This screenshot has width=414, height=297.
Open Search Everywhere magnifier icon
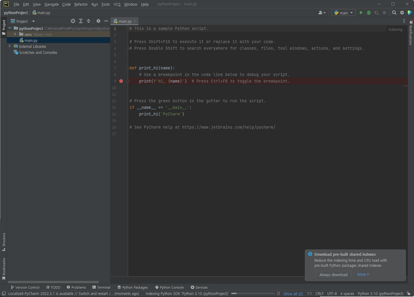(x=394, y=13)
